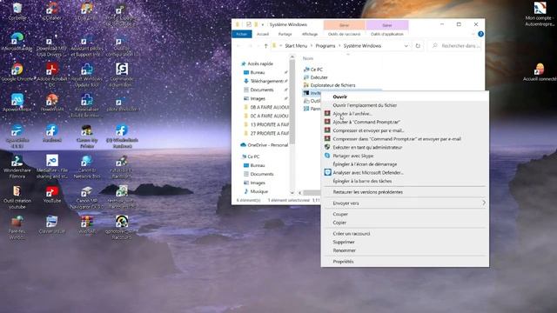Switch to the Partage ribbon tab
Image resolution: width=557 pixels, height=313 pixels.
pos(285,34)
